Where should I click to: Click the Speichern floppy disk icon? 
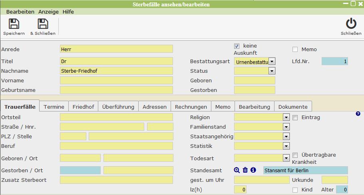tap(14, 24)
